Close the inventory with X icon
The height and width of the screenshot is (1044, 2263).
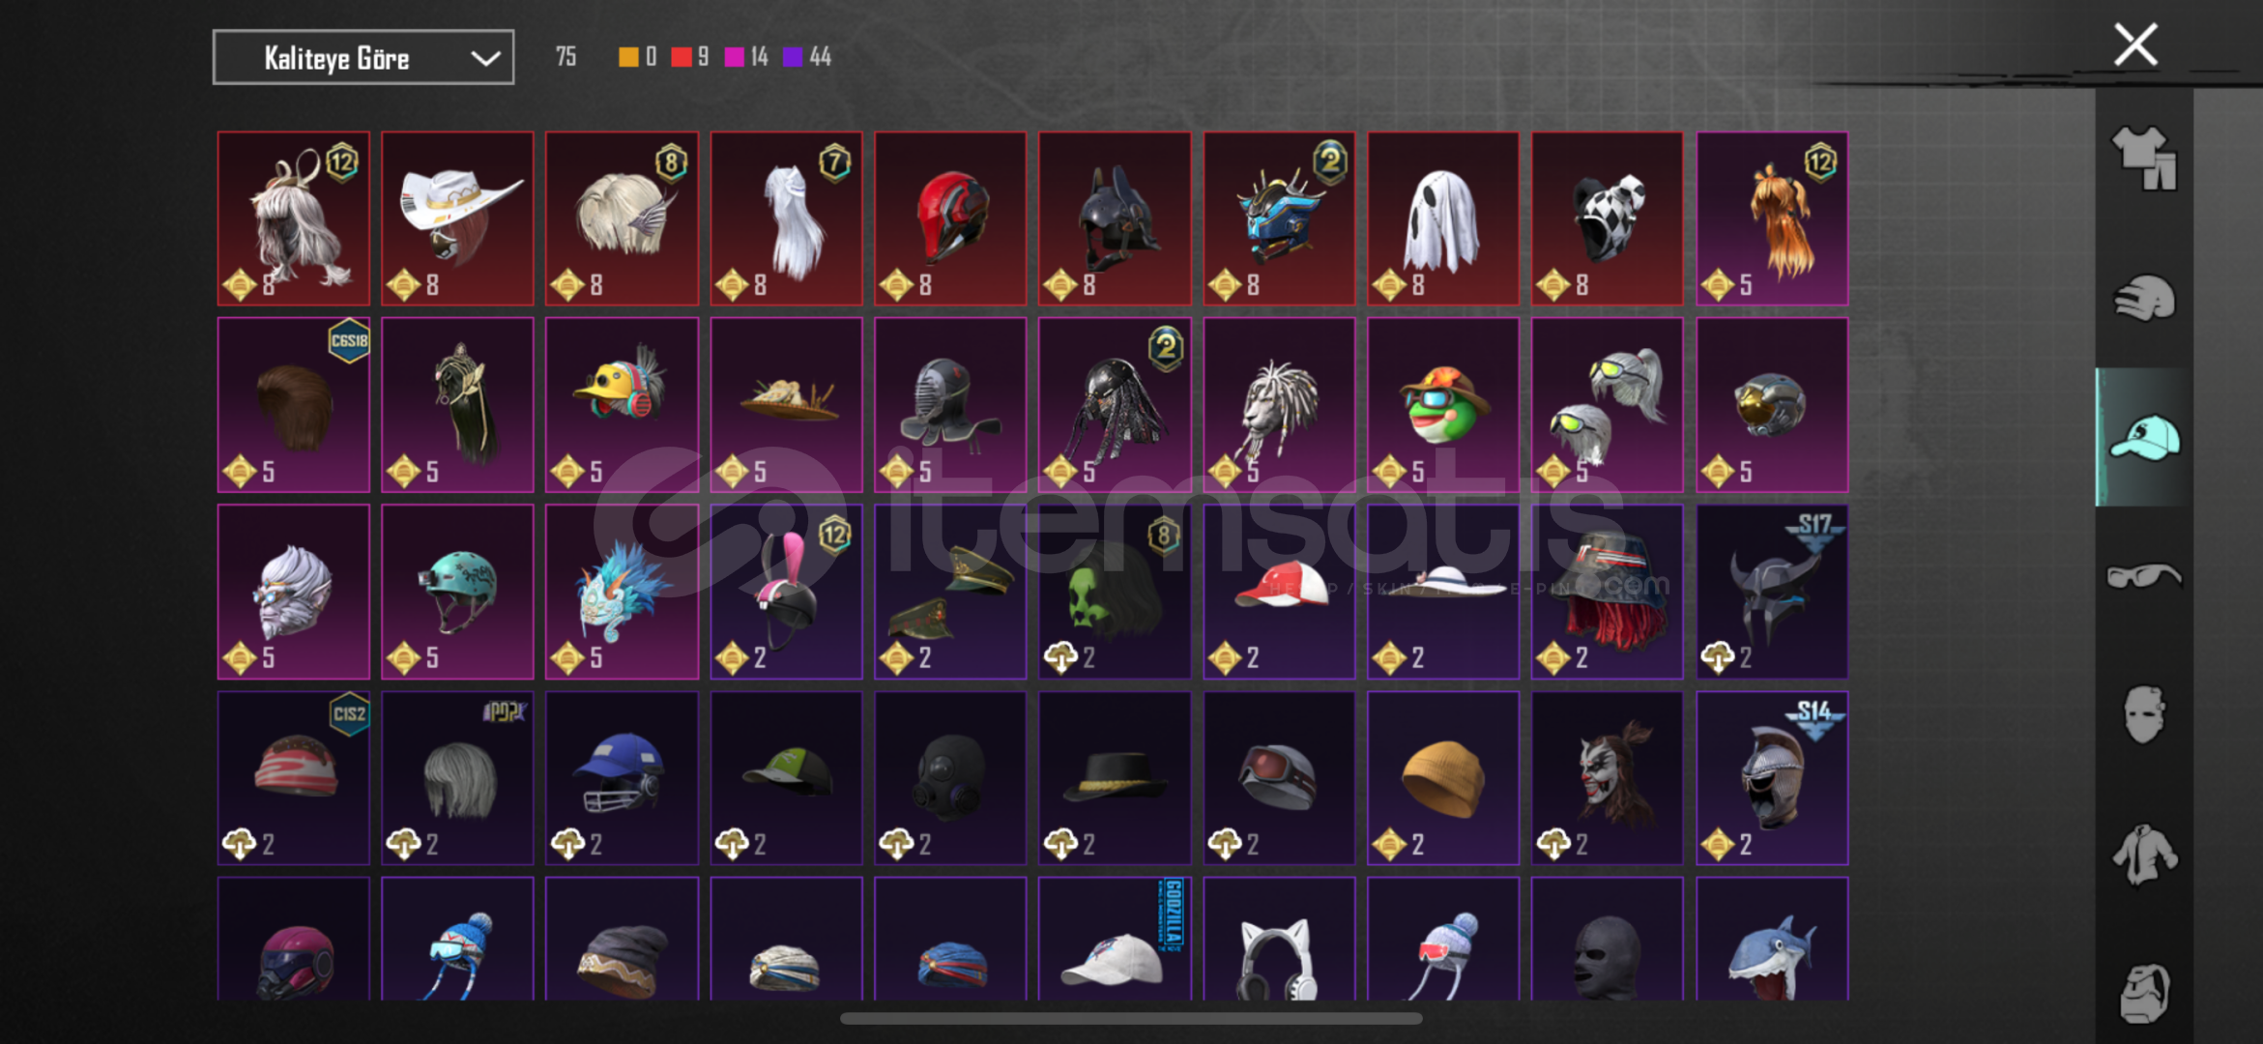click(x=2135, y=44)
